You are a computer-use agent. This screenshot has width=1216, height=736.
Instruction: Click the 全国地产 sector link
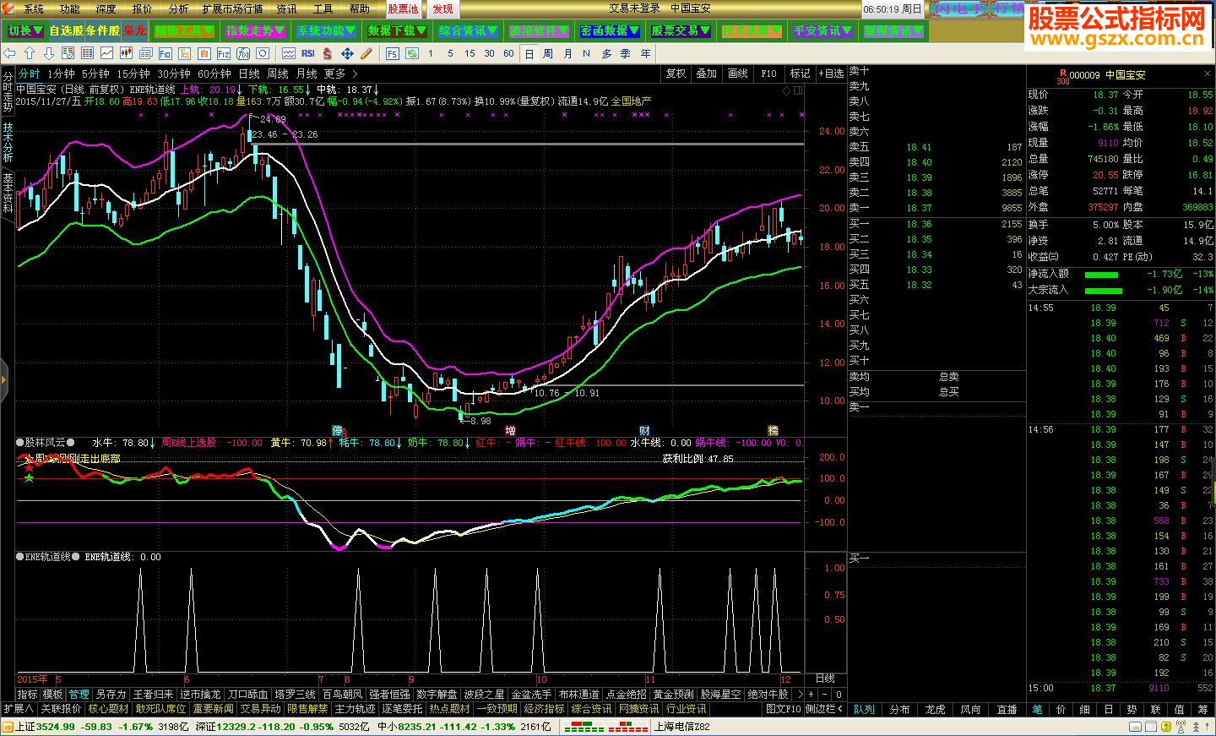point(632,101)
